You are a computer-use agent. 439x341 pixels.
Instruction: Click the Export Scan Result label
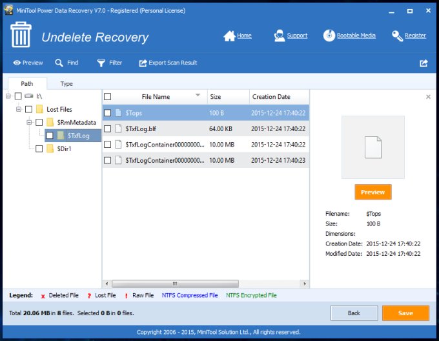click(173, 63)
